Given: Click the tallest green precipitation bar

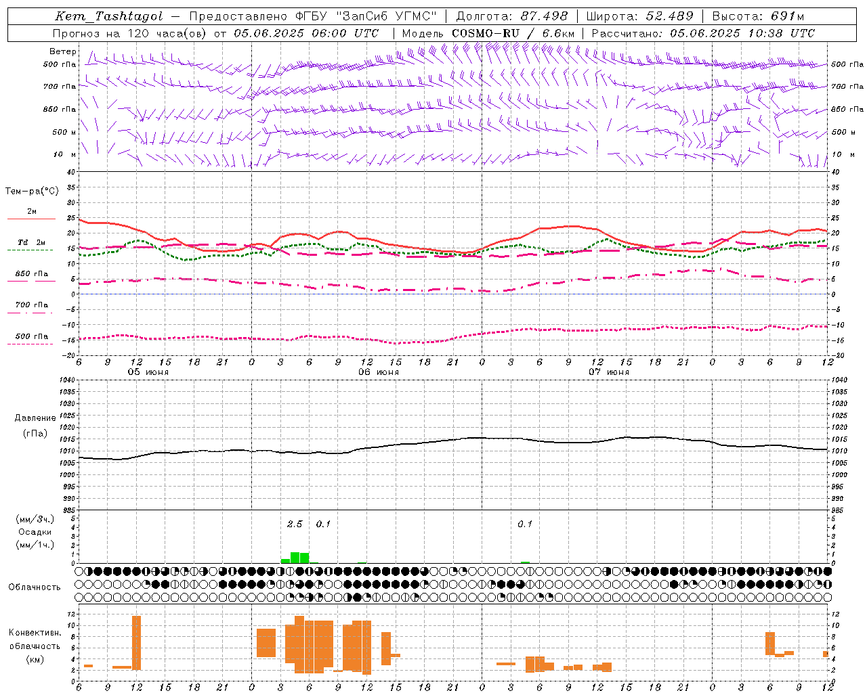Looking at the screenshot, I should pyautogui.click(x=295, y=558).
